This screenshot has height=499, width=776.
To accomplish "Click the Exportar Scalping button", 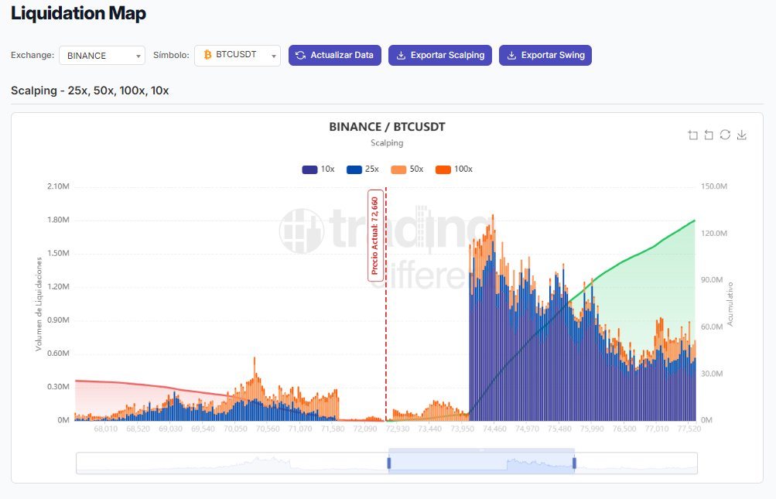I will point(440,55).
